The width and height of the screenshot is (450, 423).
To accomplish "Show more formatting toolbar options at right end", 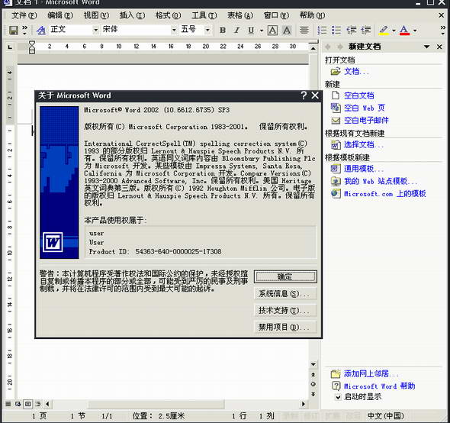I will (443, 31).
